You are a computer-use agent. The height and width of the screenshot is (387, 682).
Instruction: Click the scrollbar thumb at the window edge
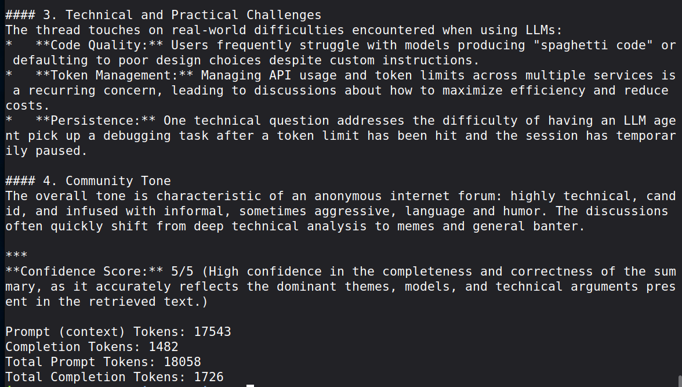(680, 381)
